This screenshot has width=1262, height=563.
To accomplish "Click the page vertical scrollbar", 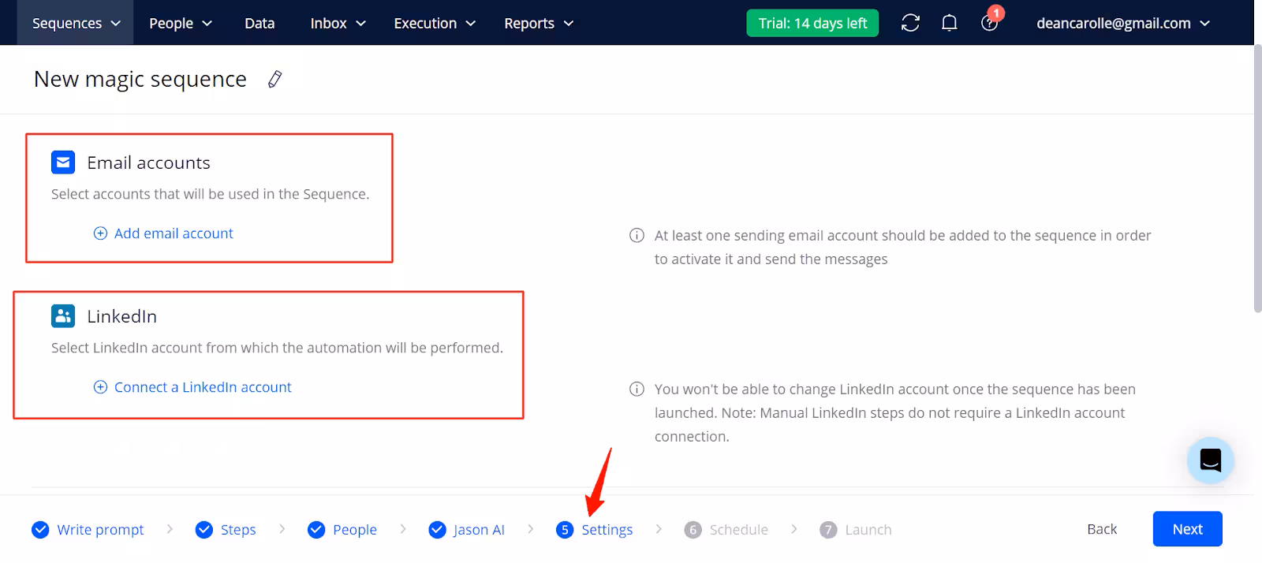I will click(x=1257, y=181).
